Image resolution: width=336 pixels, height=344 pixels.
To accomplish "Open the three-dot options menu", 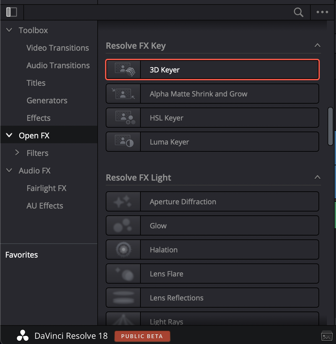I will tap(322, 12).
